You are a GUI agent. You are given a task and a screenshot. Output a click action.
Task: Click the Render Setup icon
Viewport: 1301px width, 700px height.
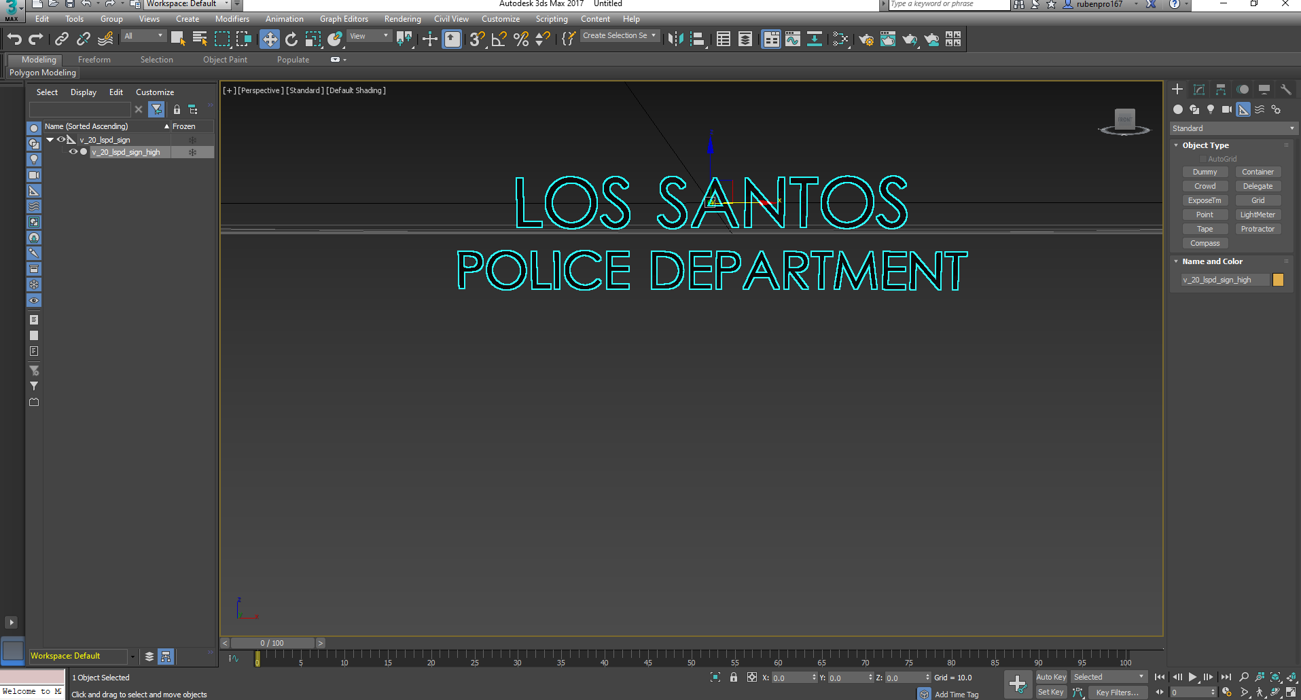tap(866, 39)
